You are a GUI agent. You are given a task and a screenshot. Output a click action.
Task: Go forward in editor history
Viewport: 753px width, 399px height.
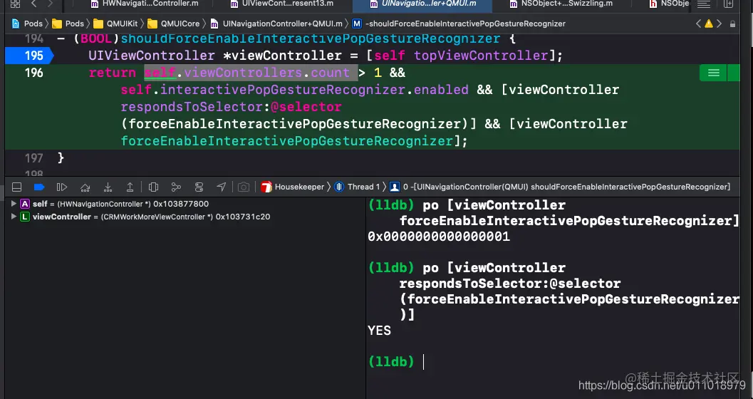49,4
